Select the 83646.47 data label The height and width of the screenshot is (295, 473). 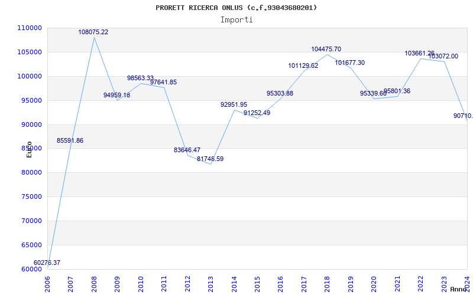187,150
